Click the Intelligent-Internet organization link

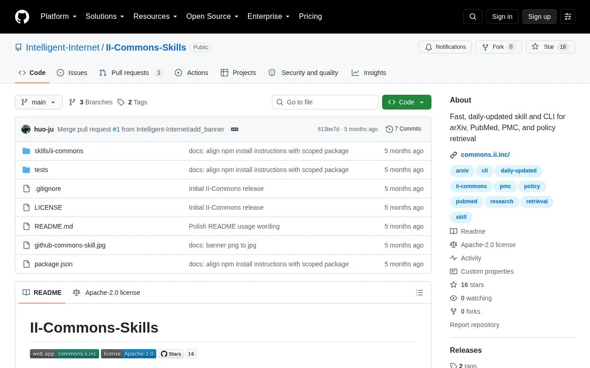(x=63, y=47)
